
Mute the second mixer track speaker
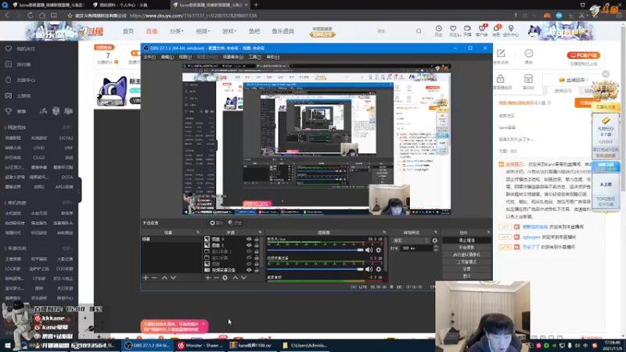click(369, 269)
